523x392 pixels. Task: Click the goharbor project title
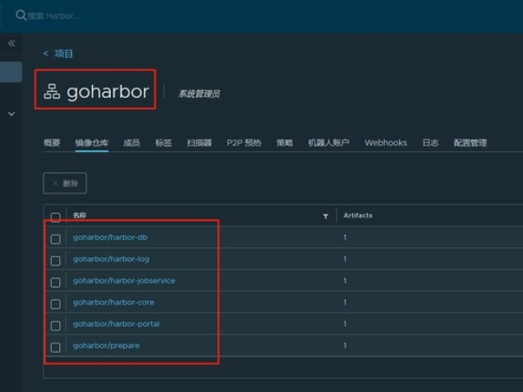(108, 92)
